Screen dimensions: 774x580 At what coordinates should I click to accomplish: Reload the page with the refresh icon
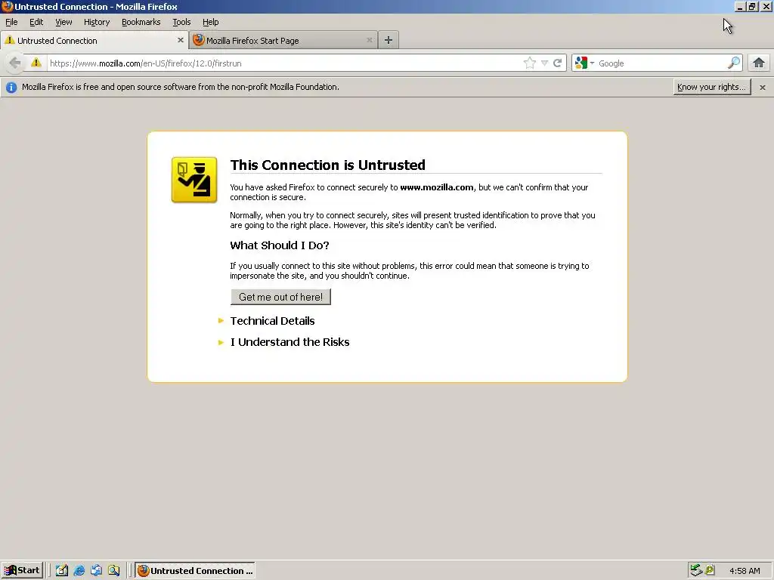pos(558,63)
